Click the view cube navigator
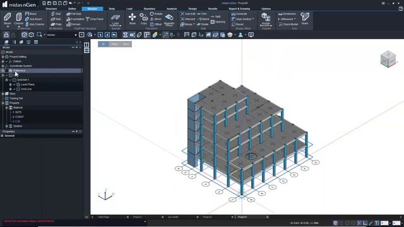The image size is (404, 227). pyautogui.click(x=388, y=59)
